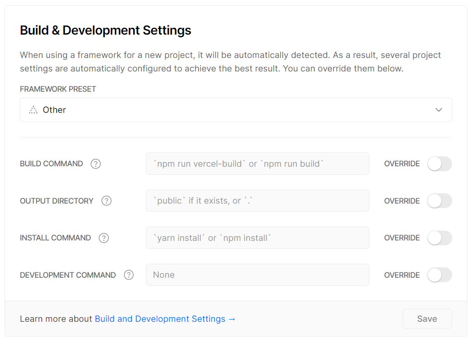Switch on the Development Command override
The width and height of the screenshot is (471, 342).
point(439,275)
